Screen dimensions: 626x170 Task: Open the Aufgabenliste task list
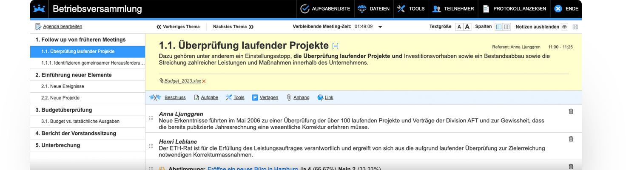click(x=325, y=9)
